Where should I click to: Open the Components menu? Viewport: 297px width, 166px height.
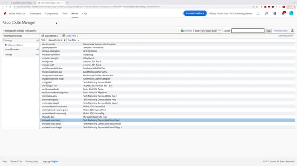tap(51, 13)
